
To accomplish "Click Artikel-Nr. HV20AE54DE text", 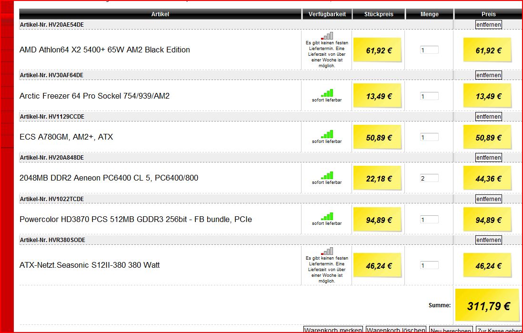I will point(52,25).
